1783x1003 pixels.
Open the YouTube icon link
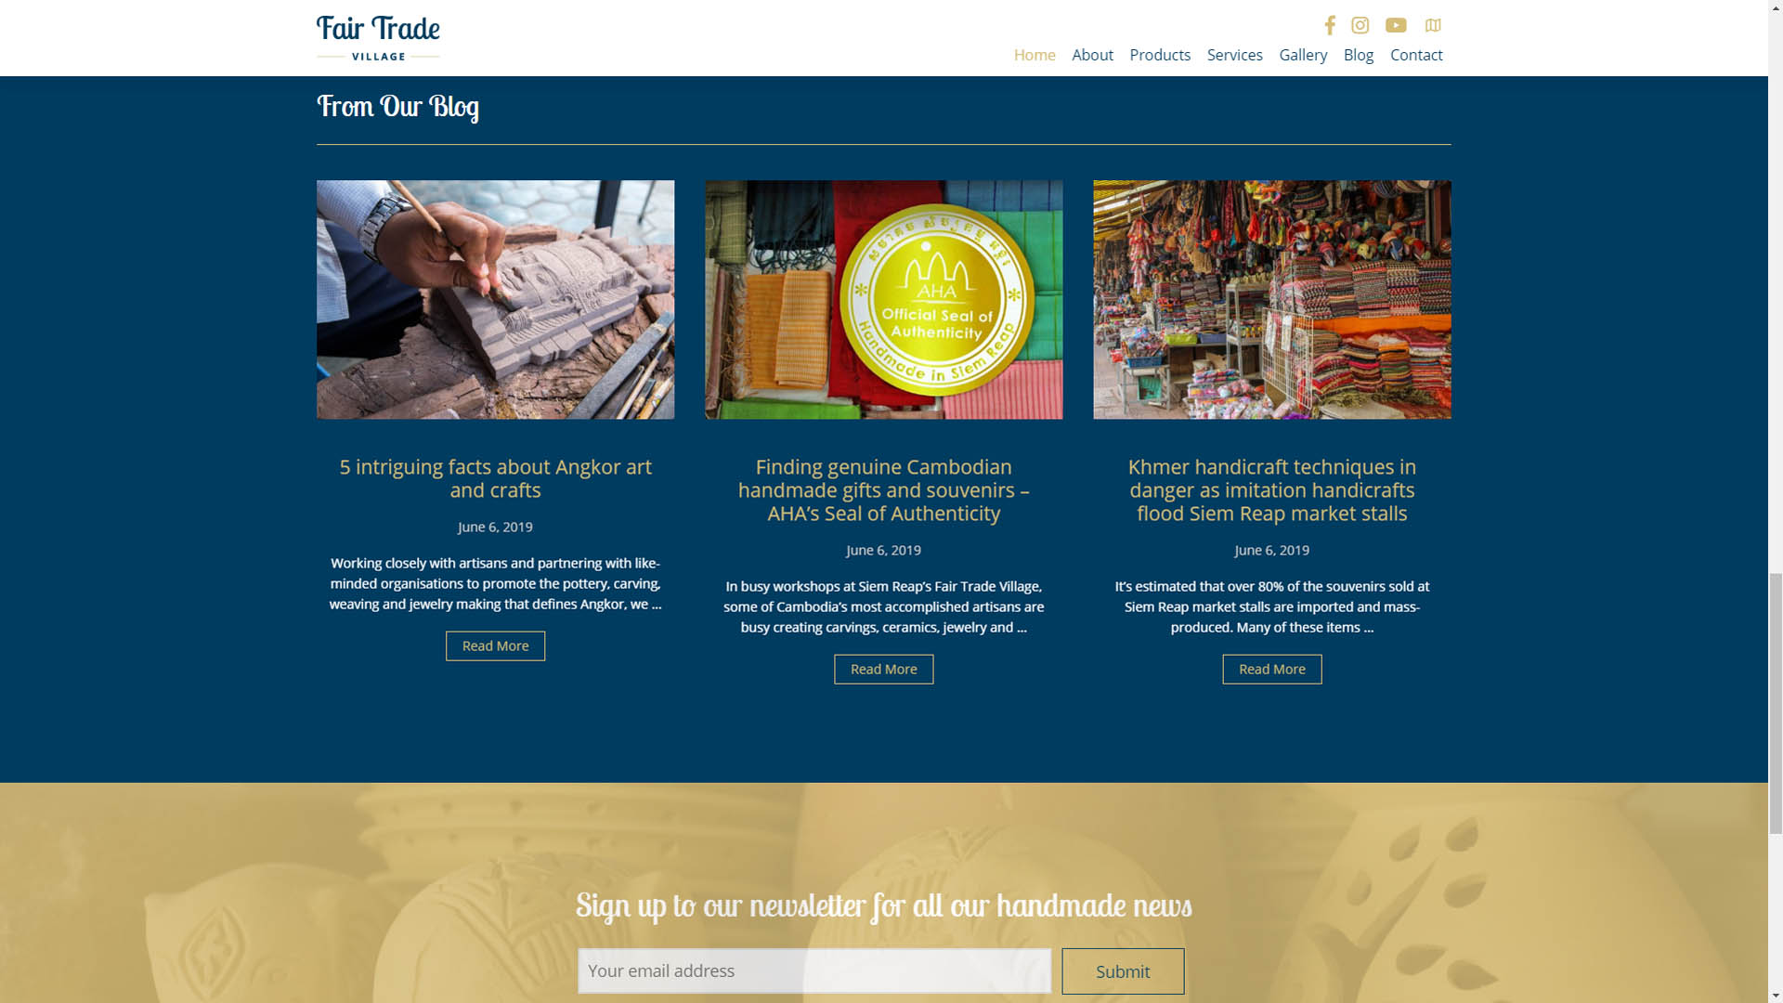point(1396,25)
